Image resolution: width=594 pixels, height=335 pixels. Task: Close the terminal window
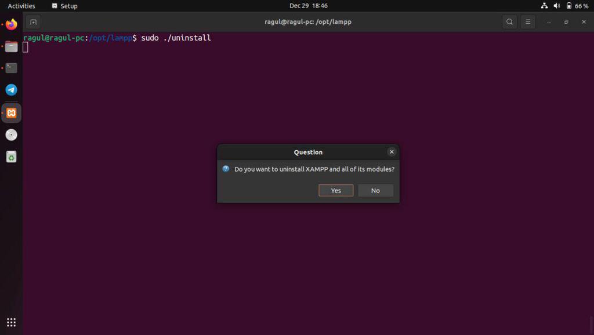pyautogui.click(x=584, y=22)
